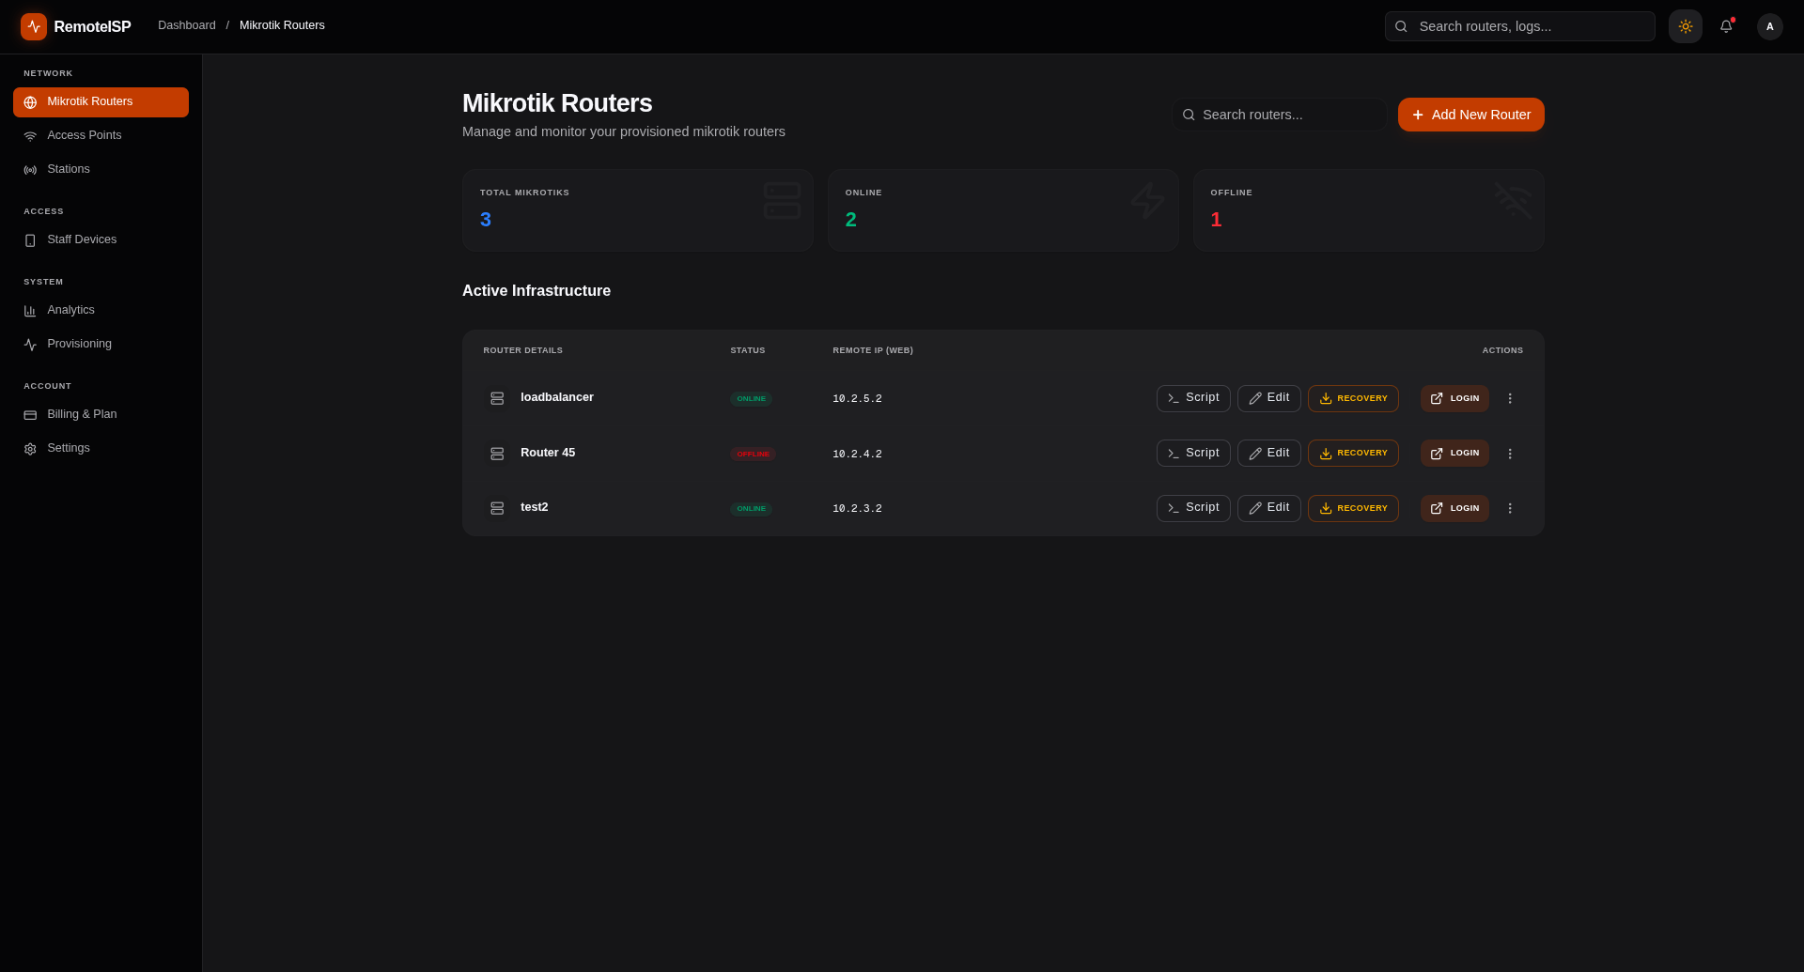Open Staff Devices in sidebar
The width and height of the screenshot is (1804, 972).
pos(101,240)
